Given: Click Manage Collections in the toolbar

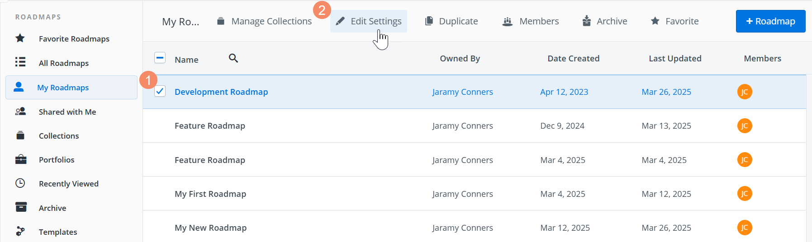Looking at the screenshot, I should 265,21.
